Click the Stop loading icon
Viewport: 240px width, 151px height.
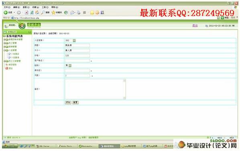tap(26, 12)
